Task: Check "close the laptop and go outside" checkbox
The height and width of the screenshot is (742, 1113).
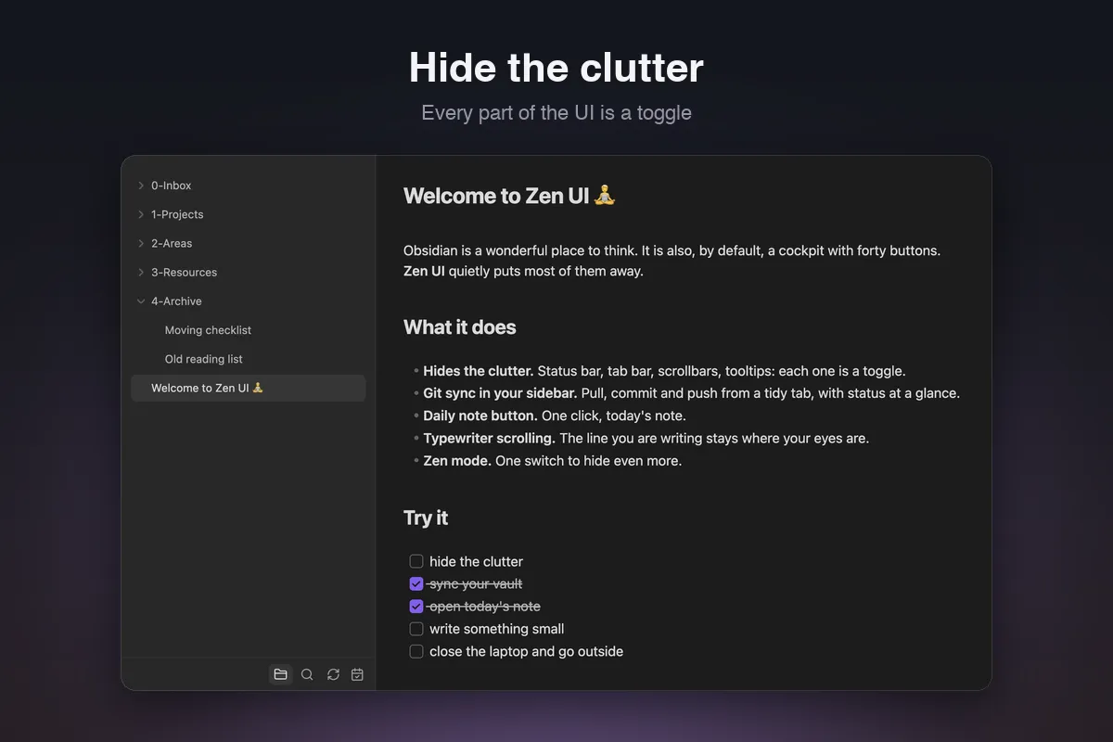Action: (x=416, y=651)
